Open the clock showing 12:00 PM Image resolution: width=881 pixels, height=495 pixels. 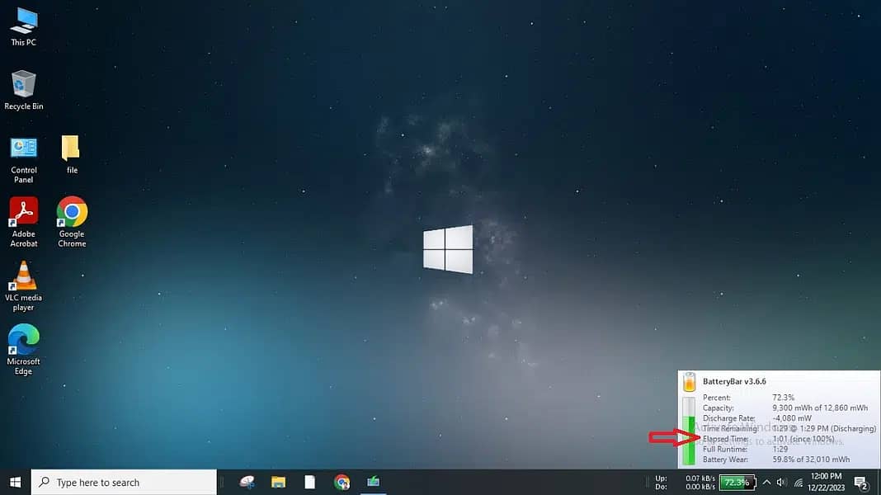(827, 482)
